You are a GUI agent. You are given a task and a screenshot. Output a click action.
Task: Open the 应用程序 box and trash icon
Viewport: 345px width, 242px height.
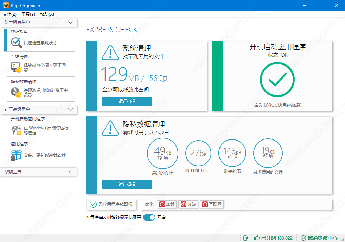16,155
